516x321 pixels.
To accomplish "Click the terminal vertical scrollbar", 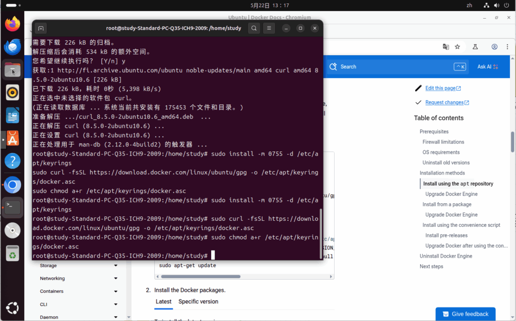I will point(321,233).
